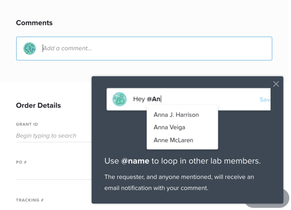Click the Grant ID search field
Screen dimensions: 291x210
click(x=54, y=136)
